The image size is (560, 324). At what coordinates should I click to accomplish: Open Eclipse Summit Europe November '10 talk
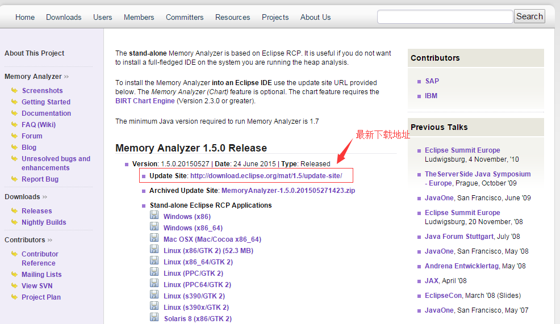(462, 150)
